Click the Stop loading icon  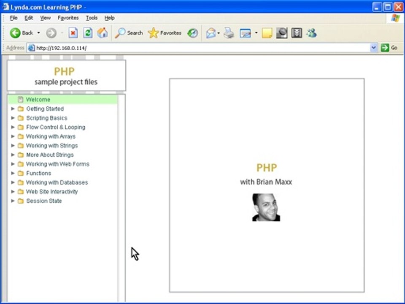73,33
